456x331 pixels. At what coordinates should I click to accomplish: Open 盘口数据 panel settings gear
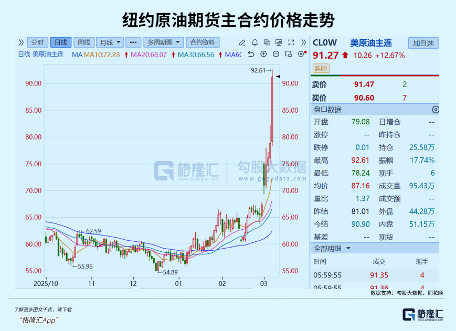tap(434, 109)
